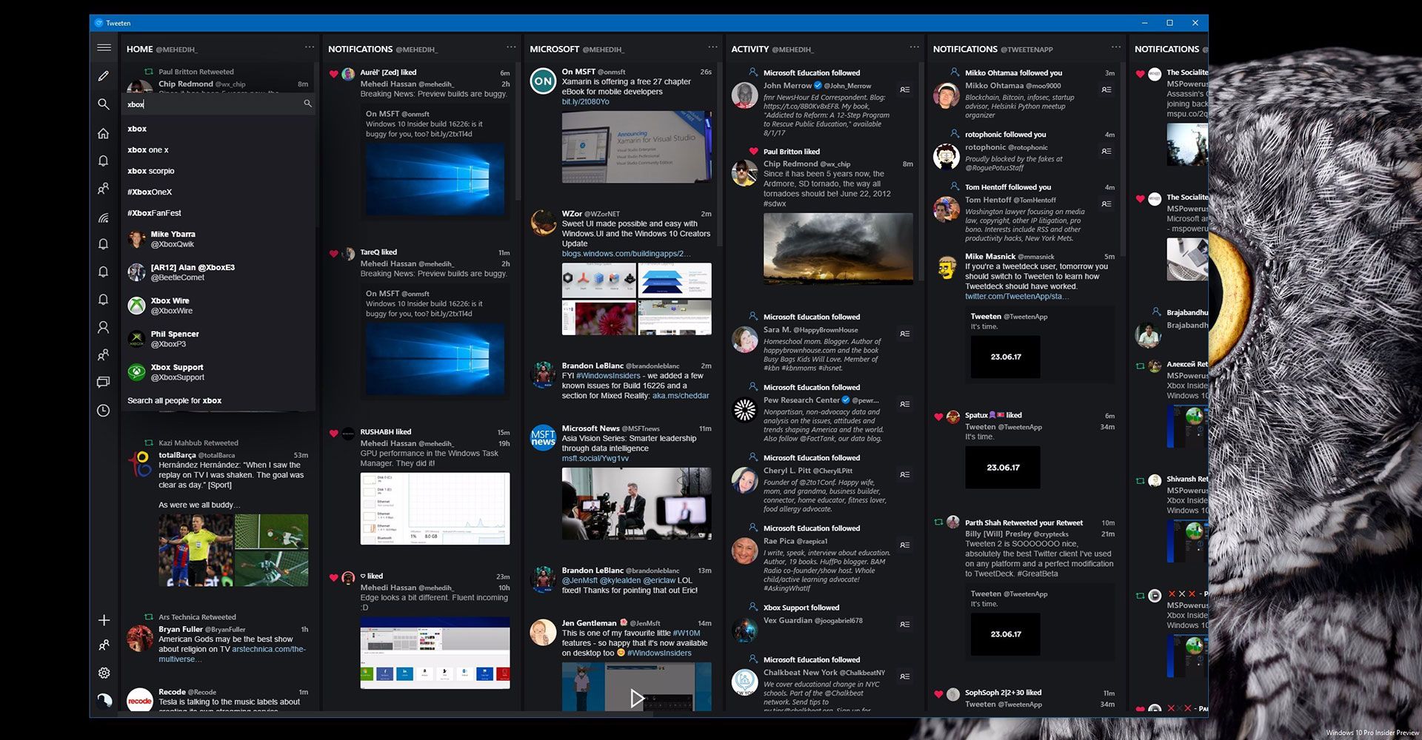Click follow icon beside Vex Guardian

(x=904, y=625)
